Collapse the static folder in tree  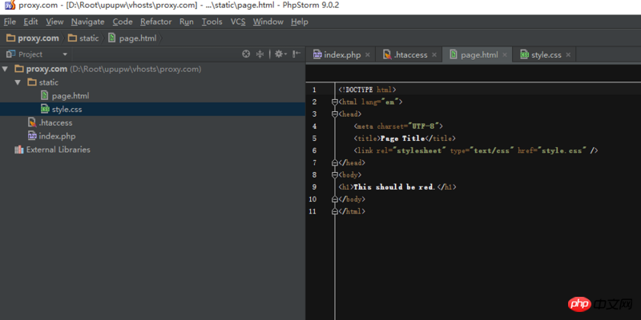19,82
